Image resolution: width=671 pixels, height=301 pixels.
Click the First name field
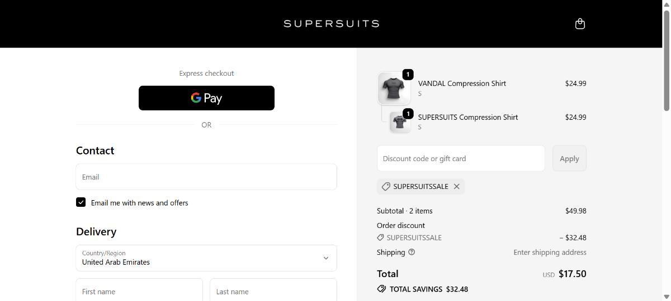coord(139,291)
